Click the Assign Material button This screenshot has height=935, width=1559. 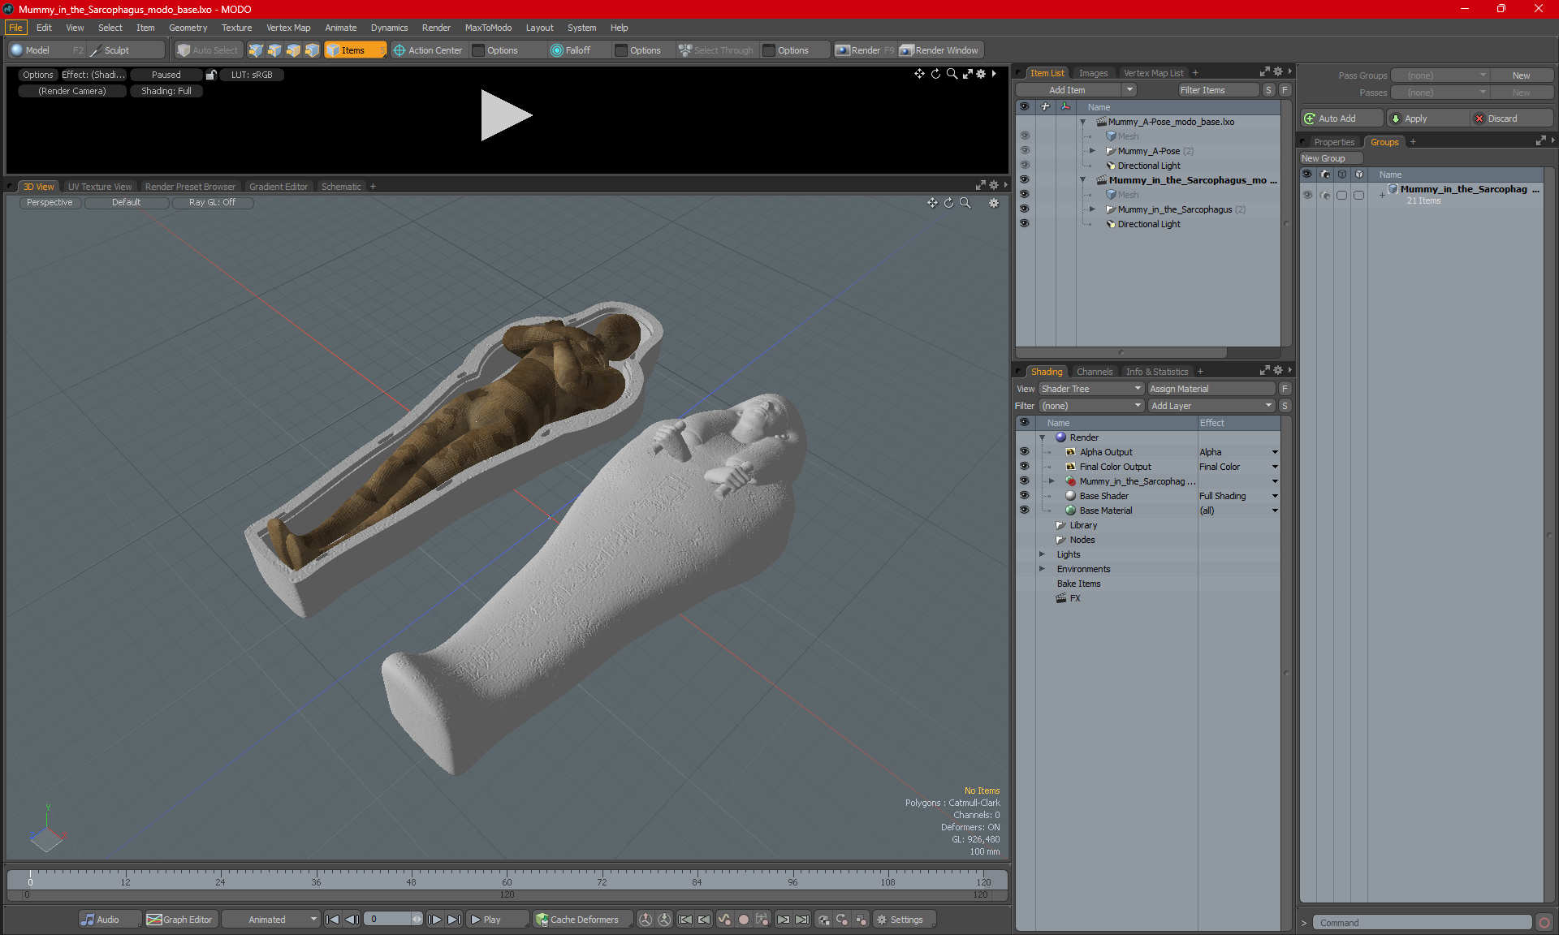pos(1211,389)
